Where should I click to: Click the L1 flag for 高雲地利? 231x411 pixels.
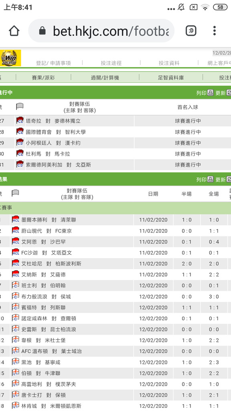[16, 384]
